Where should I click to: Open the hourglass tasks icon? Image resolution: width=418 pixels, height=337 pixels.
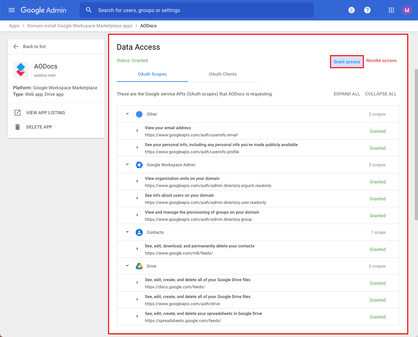tap(351, 10)
